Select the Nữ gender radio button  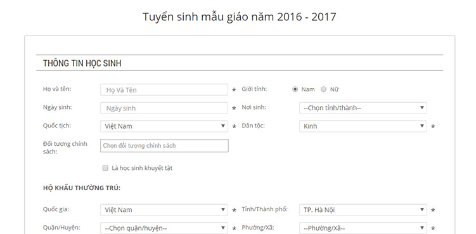[324, 89]
